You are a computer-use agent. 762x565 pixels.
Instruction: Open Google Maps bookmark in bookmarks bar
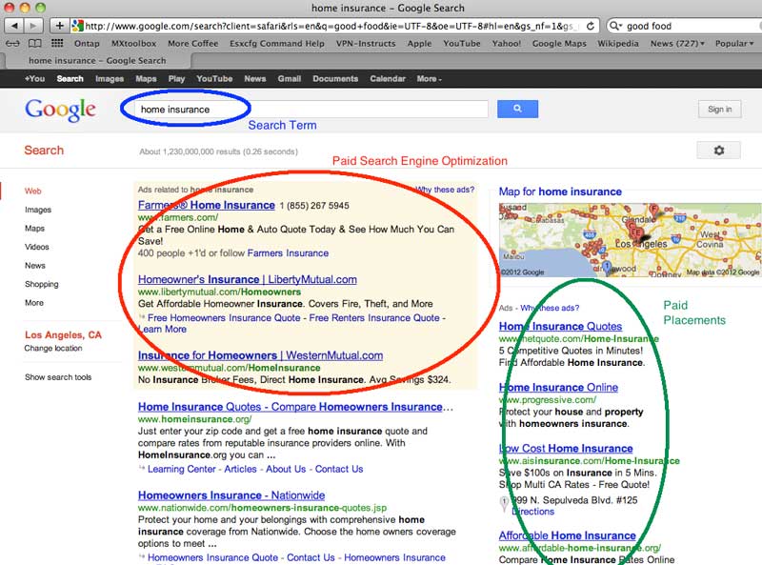pos(559,43)
